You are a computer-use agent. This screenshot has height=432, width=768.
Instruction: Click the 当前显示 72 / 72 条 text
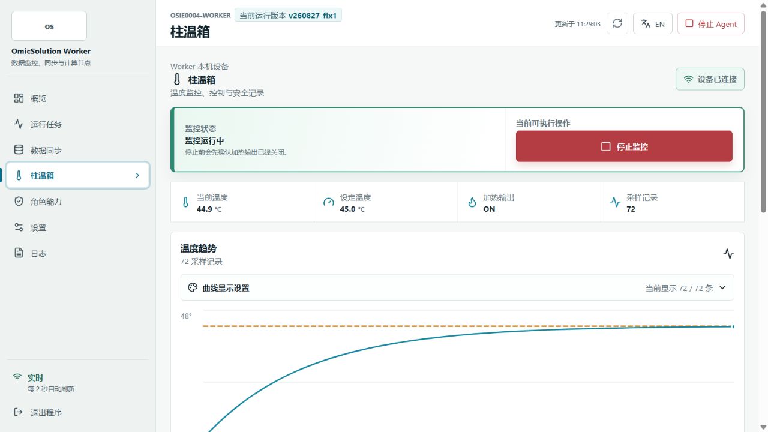679,288
